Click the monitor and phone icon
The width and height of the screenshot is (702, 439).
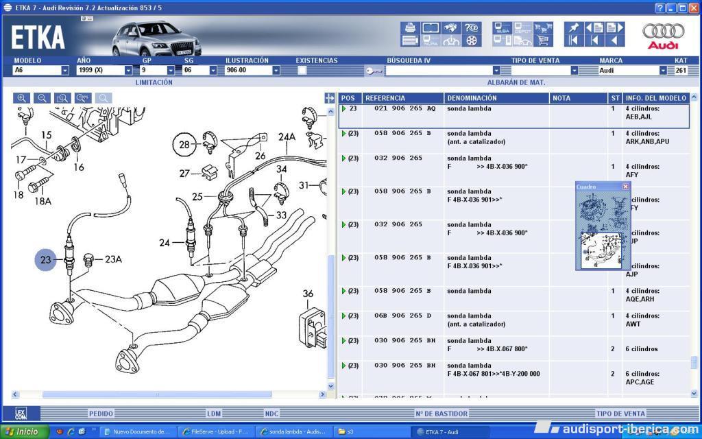503,40
